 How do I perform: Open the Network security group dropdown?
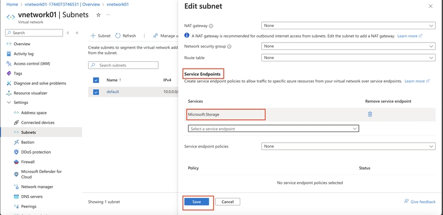(348, 46)
